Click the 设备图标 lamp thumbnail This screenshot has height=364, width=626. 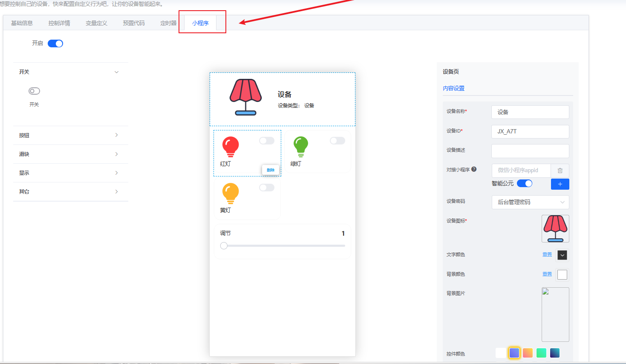click(x=555, y=229)
